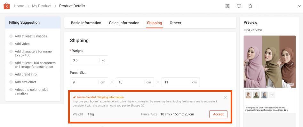Image resolution: width=303 pixels, height=127 pixels.
Task: Click the 'Add size chart' suggestion text
Action: click(x=25, y=82)
